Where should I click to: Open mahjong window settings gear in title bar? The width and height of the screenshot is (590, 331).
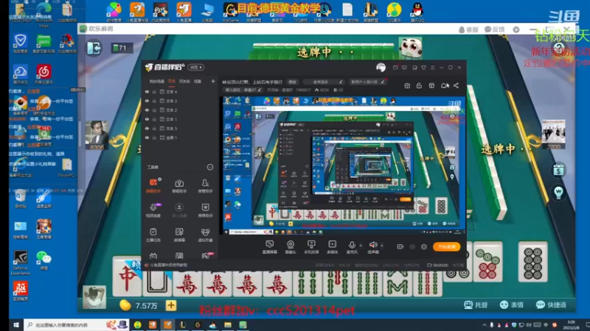[516, 29]
